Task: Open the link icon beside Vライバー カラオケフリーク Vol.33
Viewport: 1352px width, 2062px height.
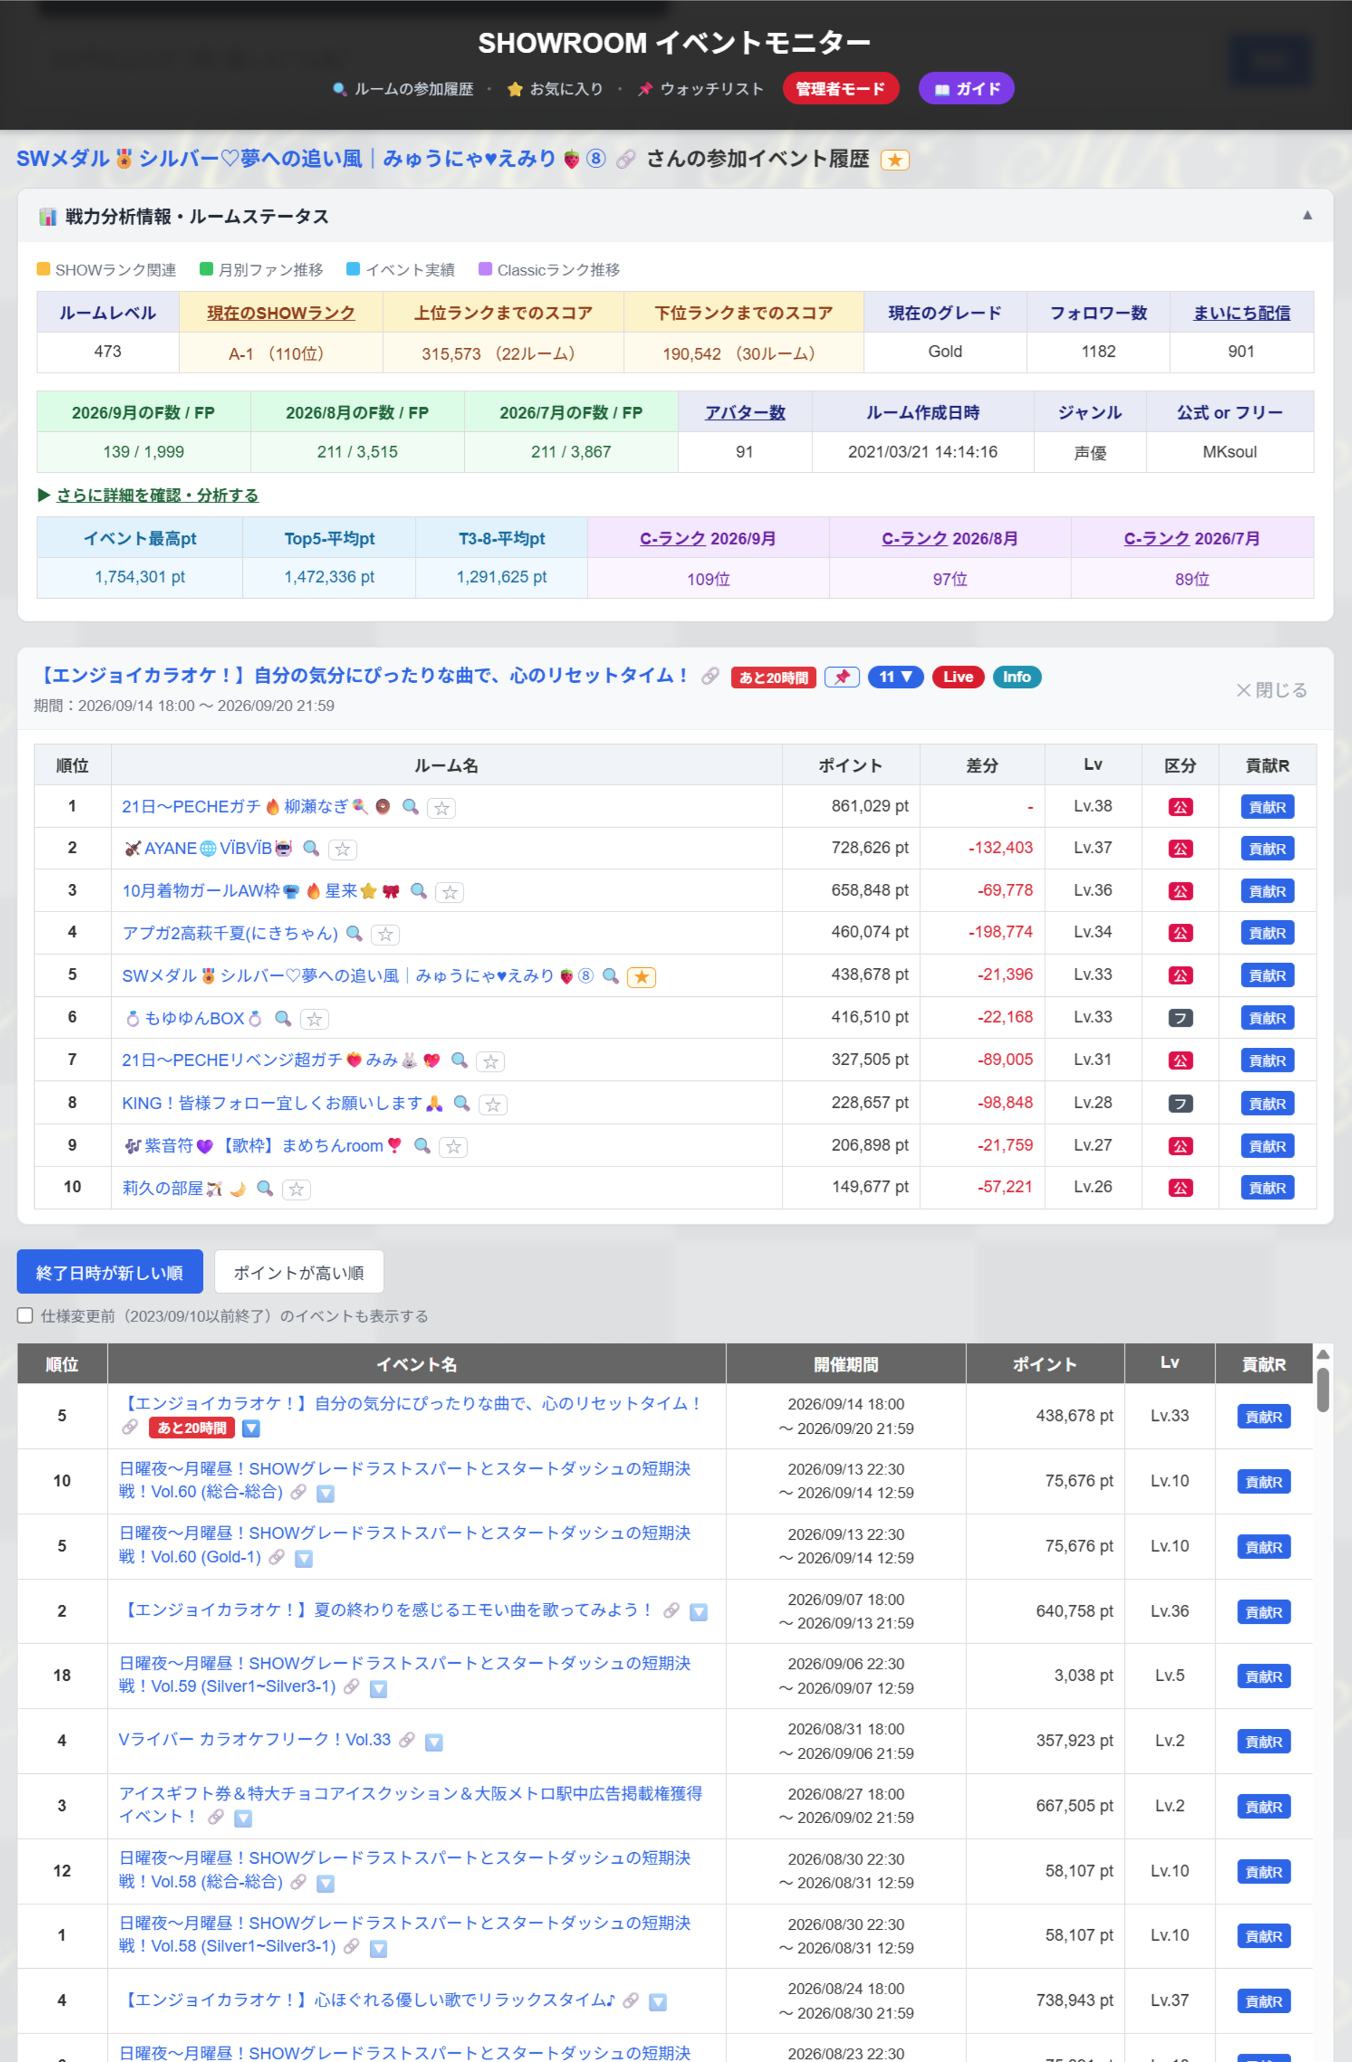Action: (x=406, y=1740)
